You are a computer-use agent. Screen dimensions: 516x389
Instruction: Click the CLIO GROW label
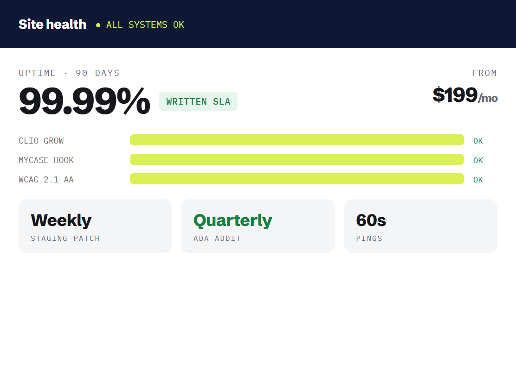click(x=41, y=141)
